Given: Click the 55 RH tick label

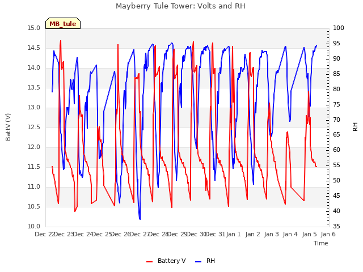Looking at the screenshot, I should coord(336,165).
